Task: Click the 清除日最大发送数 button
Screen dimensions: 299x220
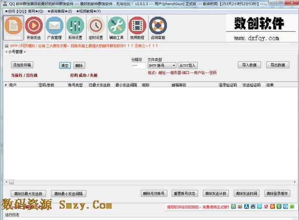Action: click(29, 193)
